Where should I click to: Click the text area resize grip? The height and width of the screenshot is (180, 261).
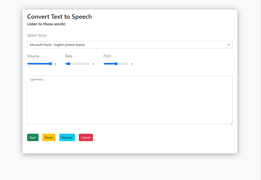[231, 123]
